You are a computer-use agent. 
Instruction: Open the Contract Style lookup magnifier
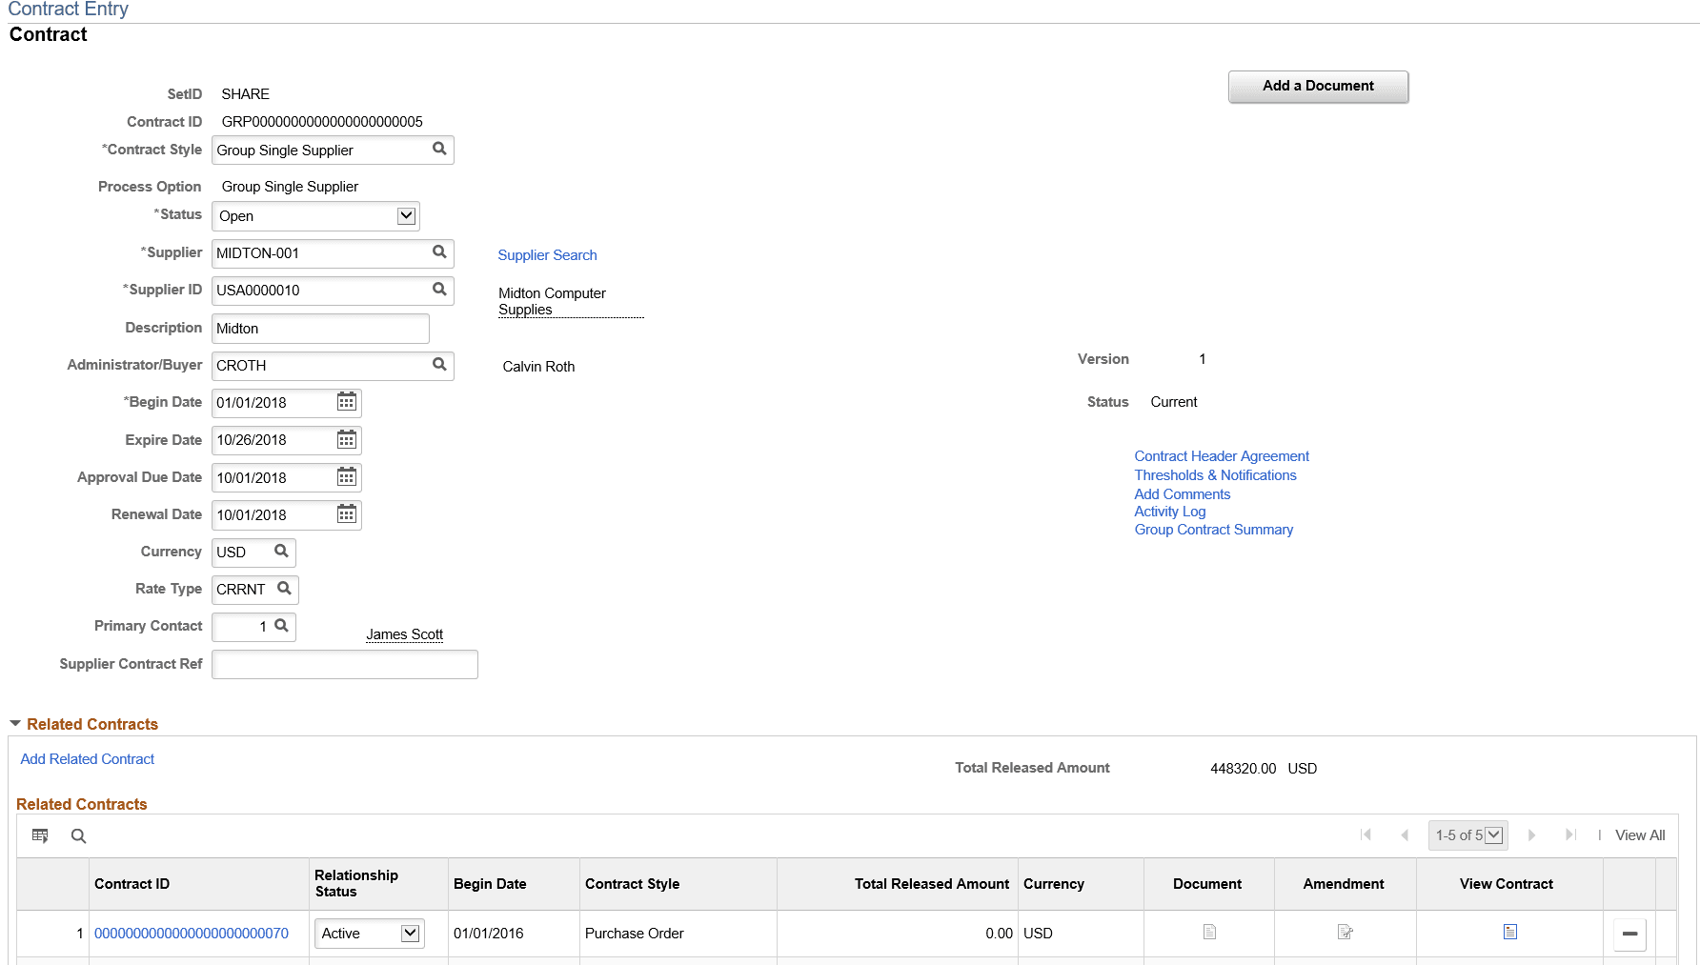(x=439, y=150)
